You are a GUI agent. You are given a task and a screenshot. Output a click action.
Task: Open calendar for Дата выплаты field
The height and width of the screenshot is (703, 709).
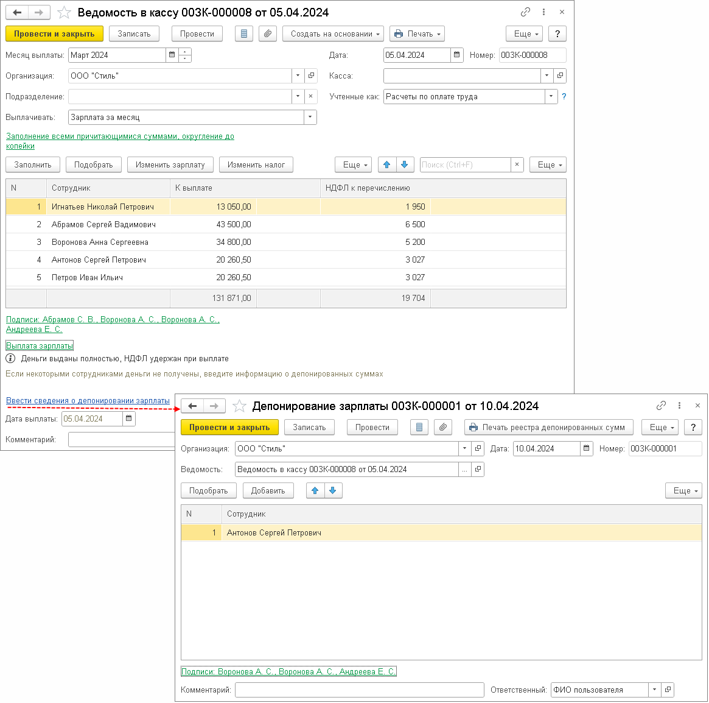pos(128,419)
